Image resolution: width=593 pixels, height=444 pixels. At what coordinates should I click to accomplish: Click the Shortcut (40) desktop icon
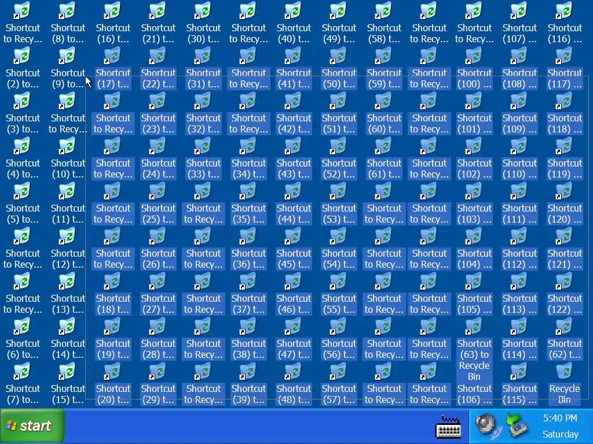pyautogui.click(x=294, y=10)
